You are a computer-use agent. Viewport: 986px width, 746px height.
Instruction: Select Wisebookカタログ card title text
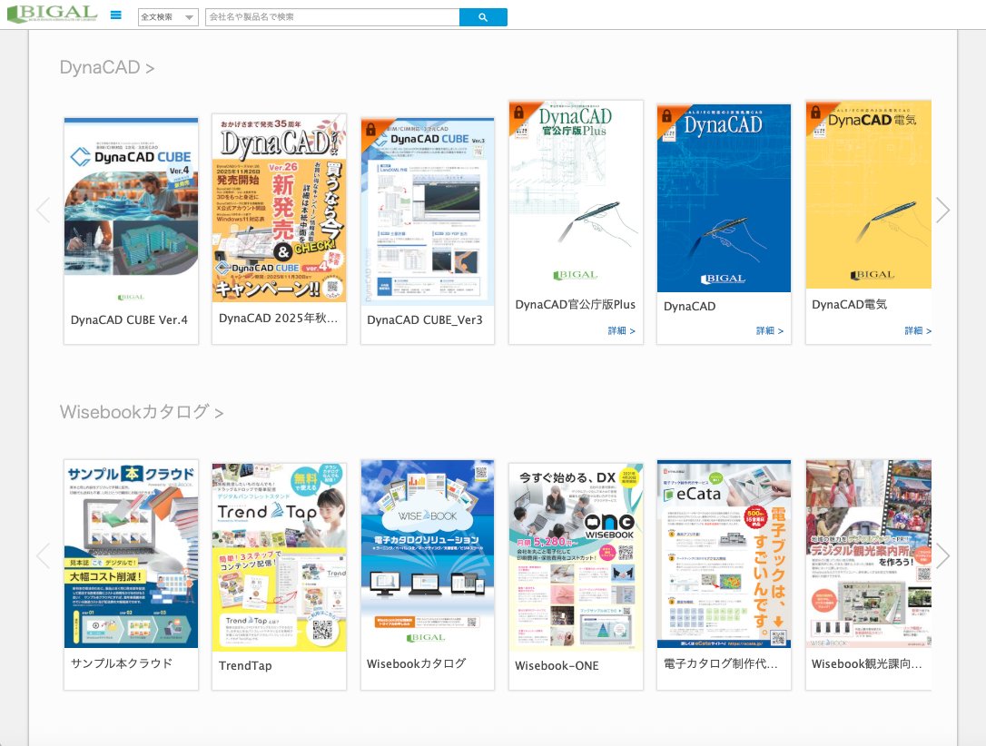(x=417, y=663)
